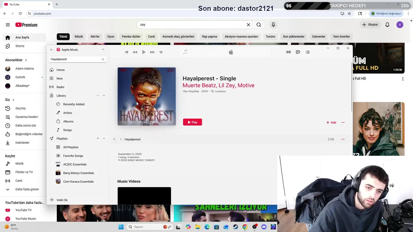Go back in the Apple Music sidebar
This screenshot has width=413, height=232.
(51, 50)
